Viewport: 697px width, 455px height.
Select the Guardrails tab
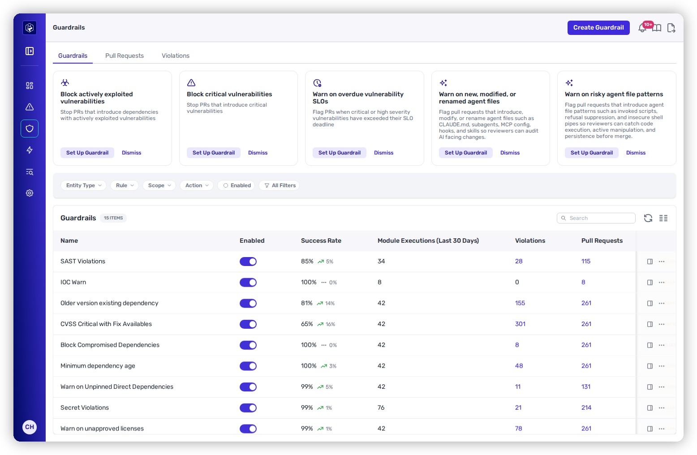tap(73, 56)
